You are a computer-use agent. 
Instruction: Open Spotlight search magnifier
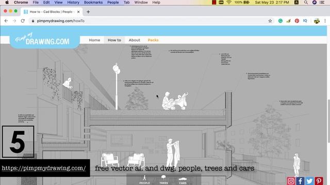(306, 2)
